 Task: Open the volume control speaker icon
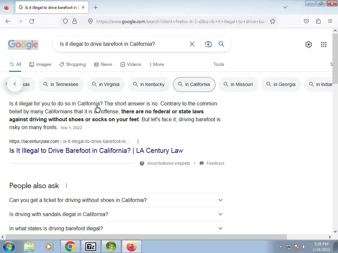point(305,247)
